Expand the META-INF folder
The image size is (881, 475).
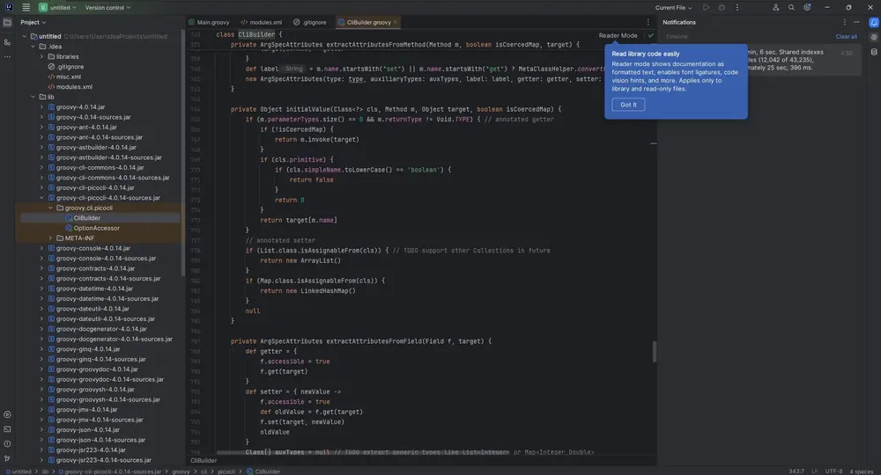50,238
